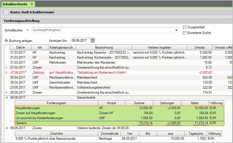Click the green plus Buchung anlegen icon
233x143 pixels.
6,41
